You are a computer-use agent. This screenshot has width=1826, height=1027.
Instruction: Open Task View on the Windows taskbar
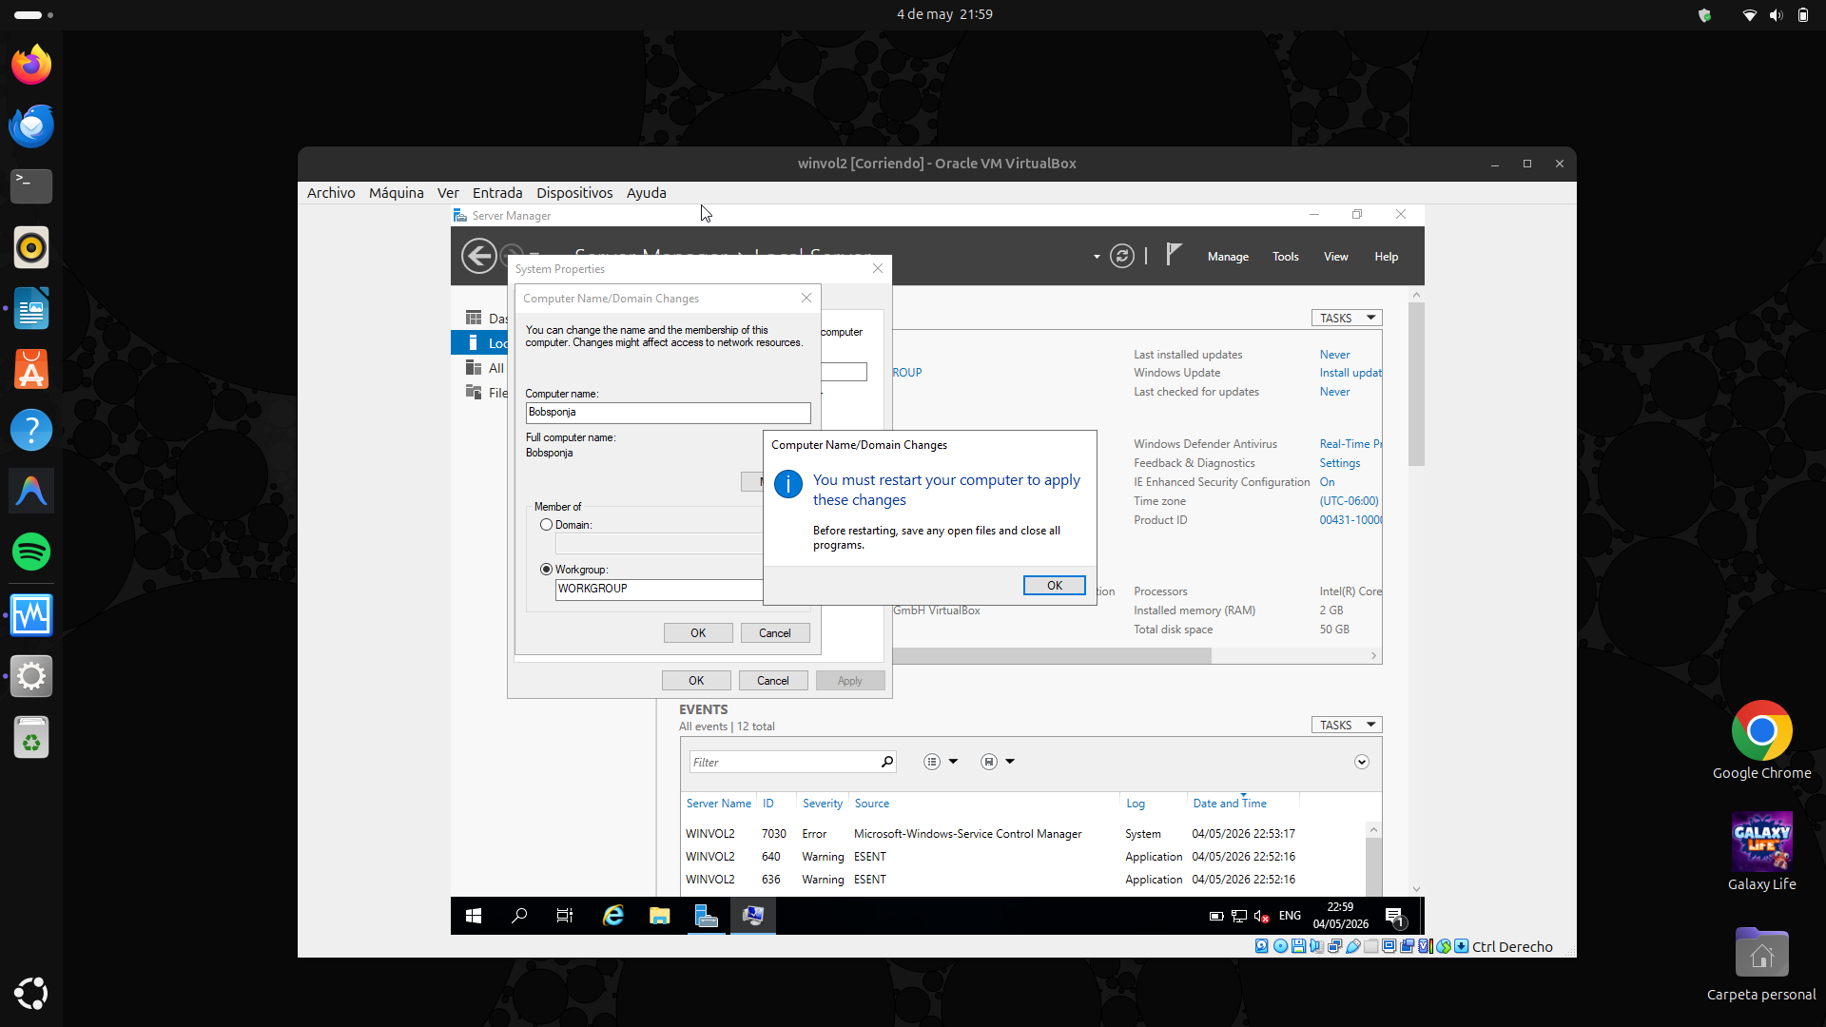[x=565, y=916]
